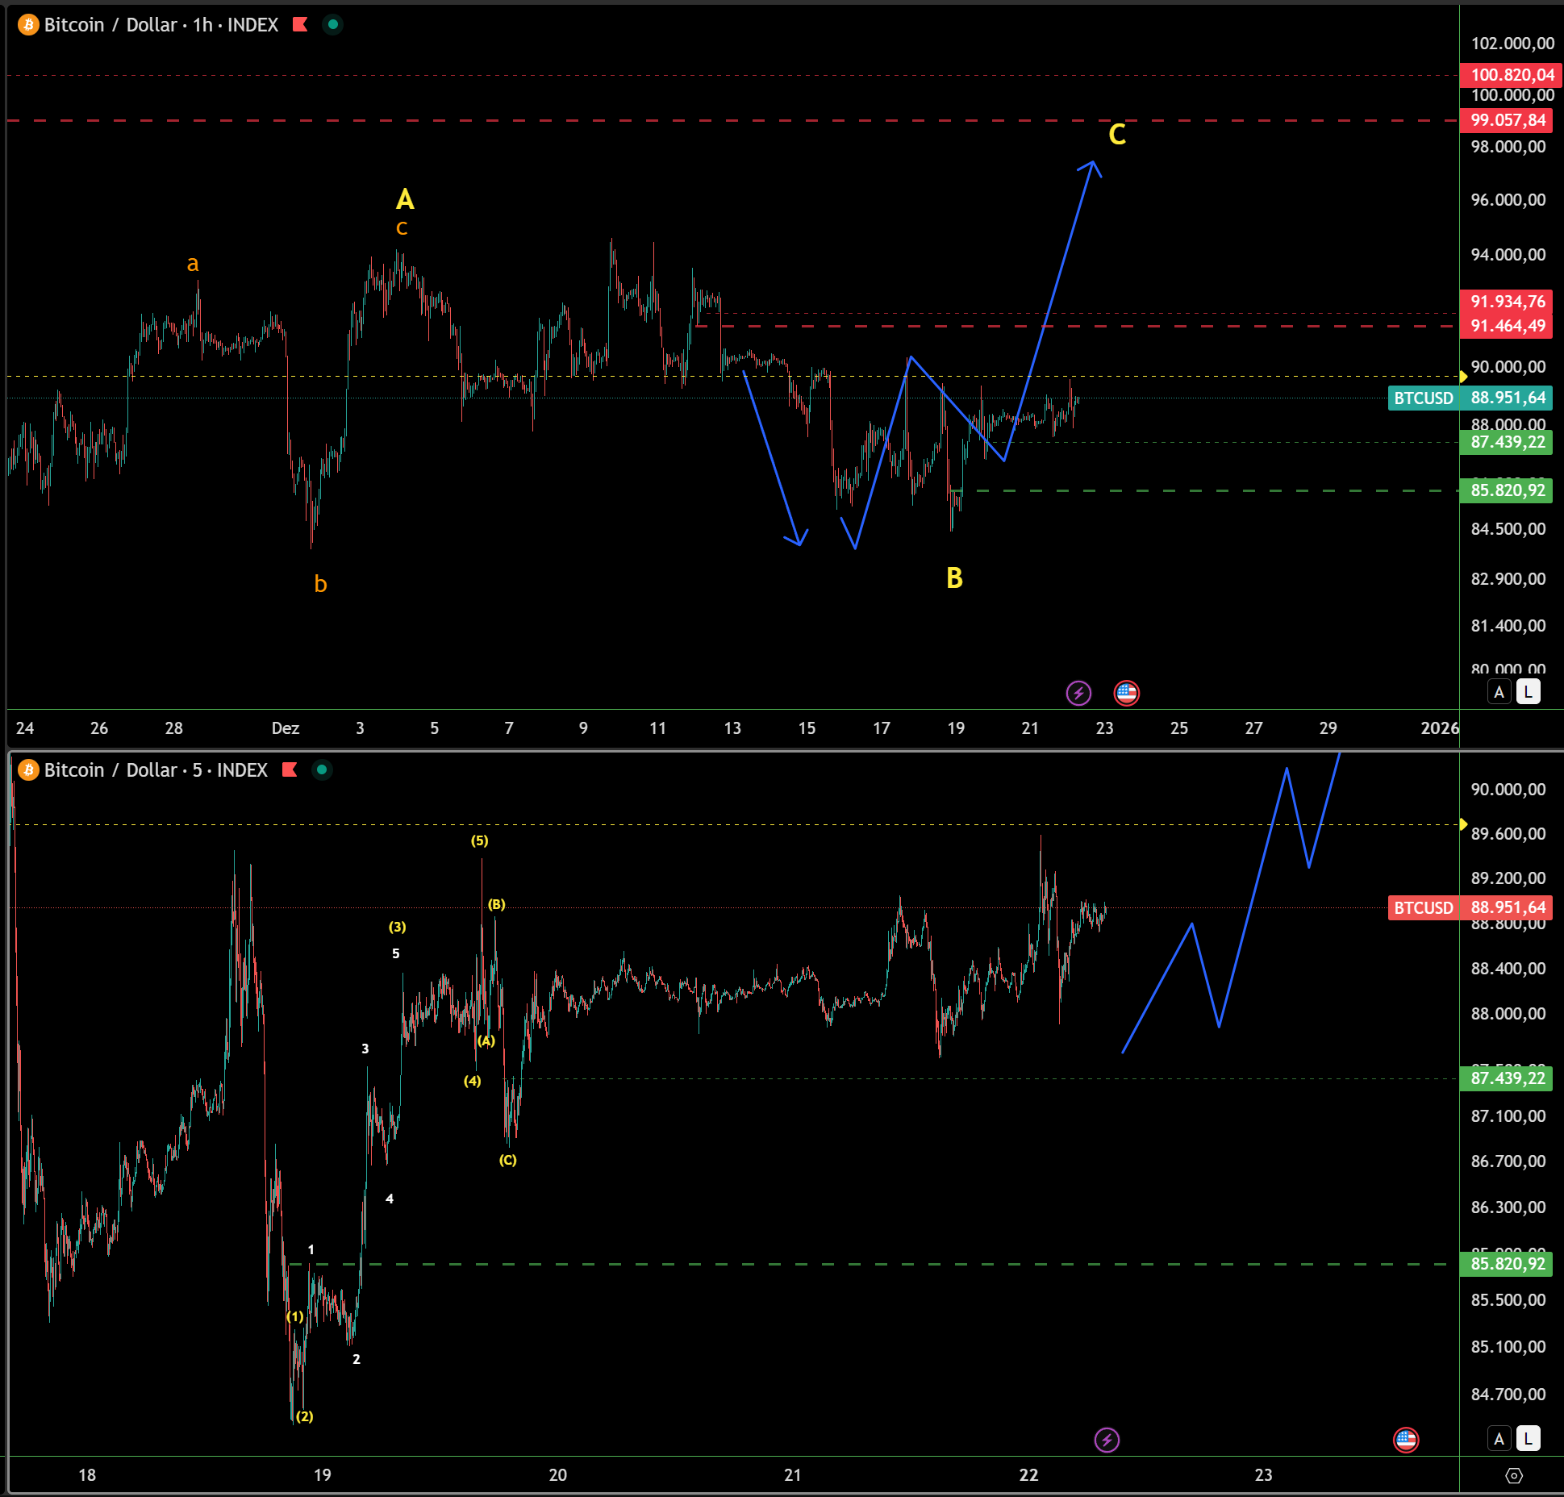The image size is (1564, 1497).
Task: Click Bitcoin / Dollar 1h INDEX title
Action: click(x=161, y=25)
